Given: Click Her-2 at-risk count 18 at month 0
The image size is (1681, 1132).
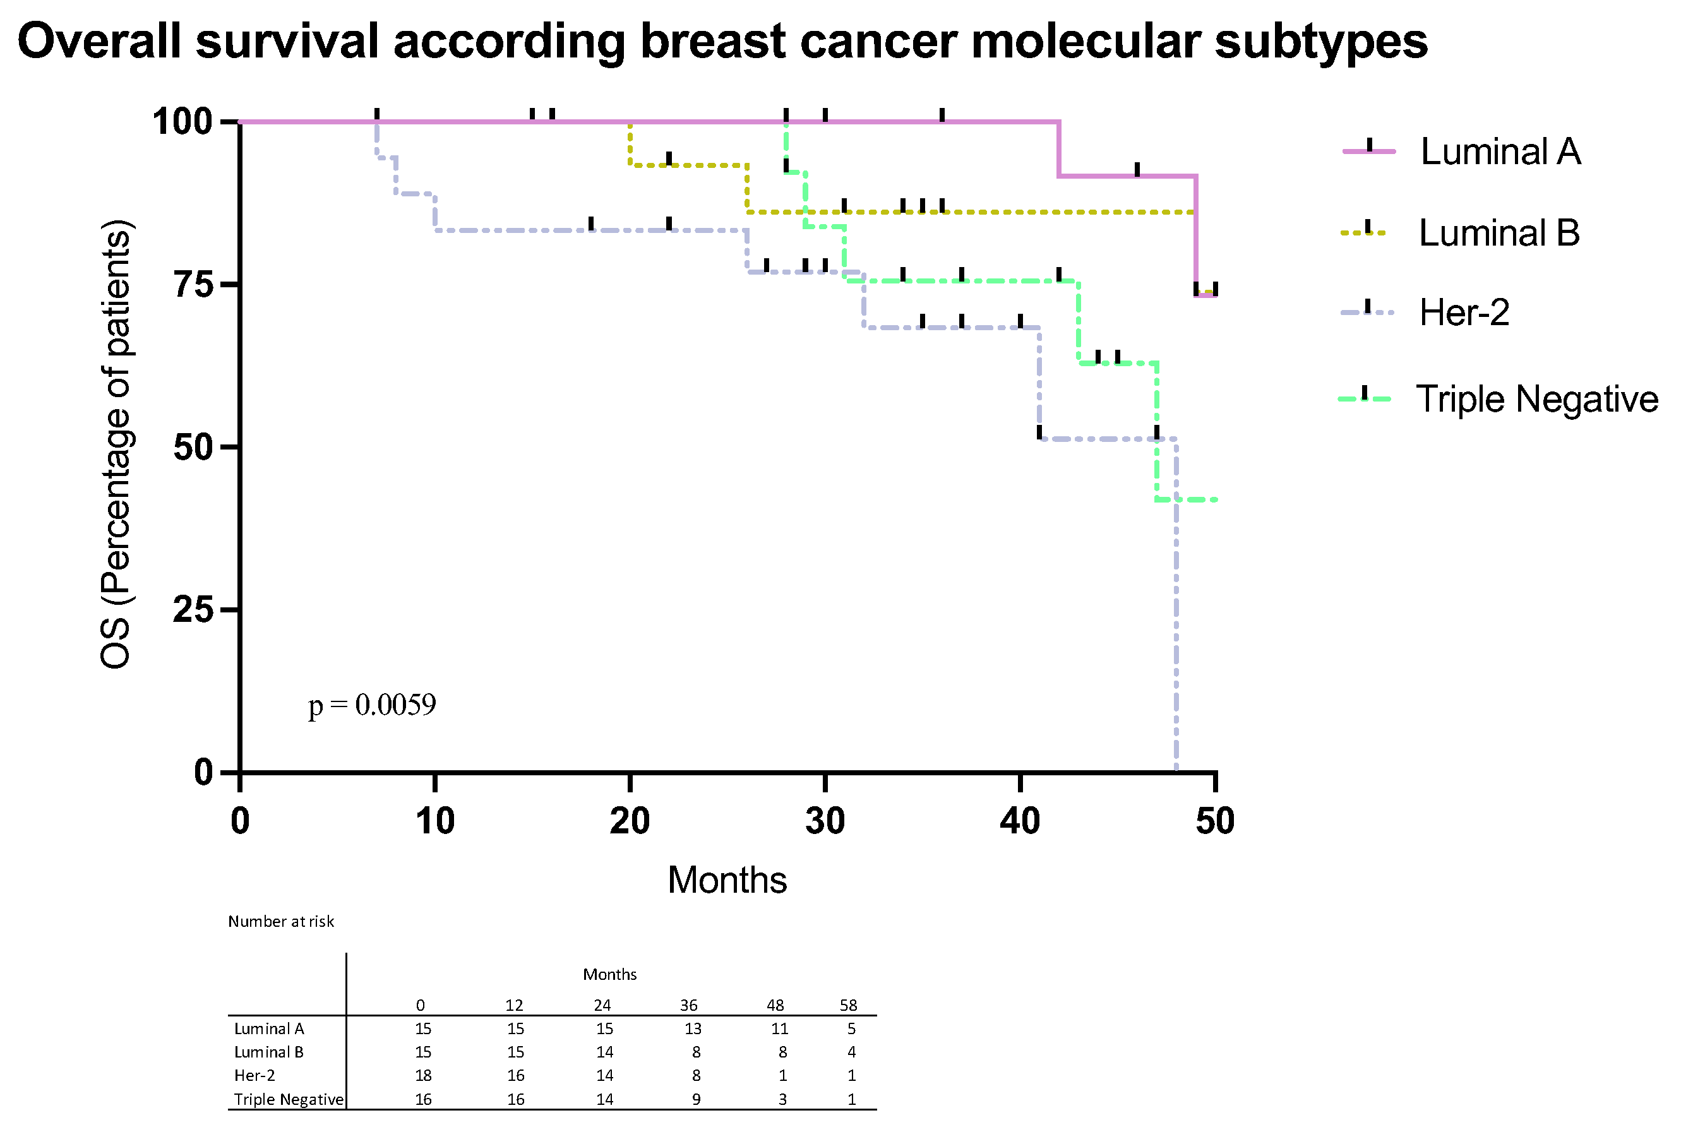Looking at the screenshot, I should tap(423, 1076).
